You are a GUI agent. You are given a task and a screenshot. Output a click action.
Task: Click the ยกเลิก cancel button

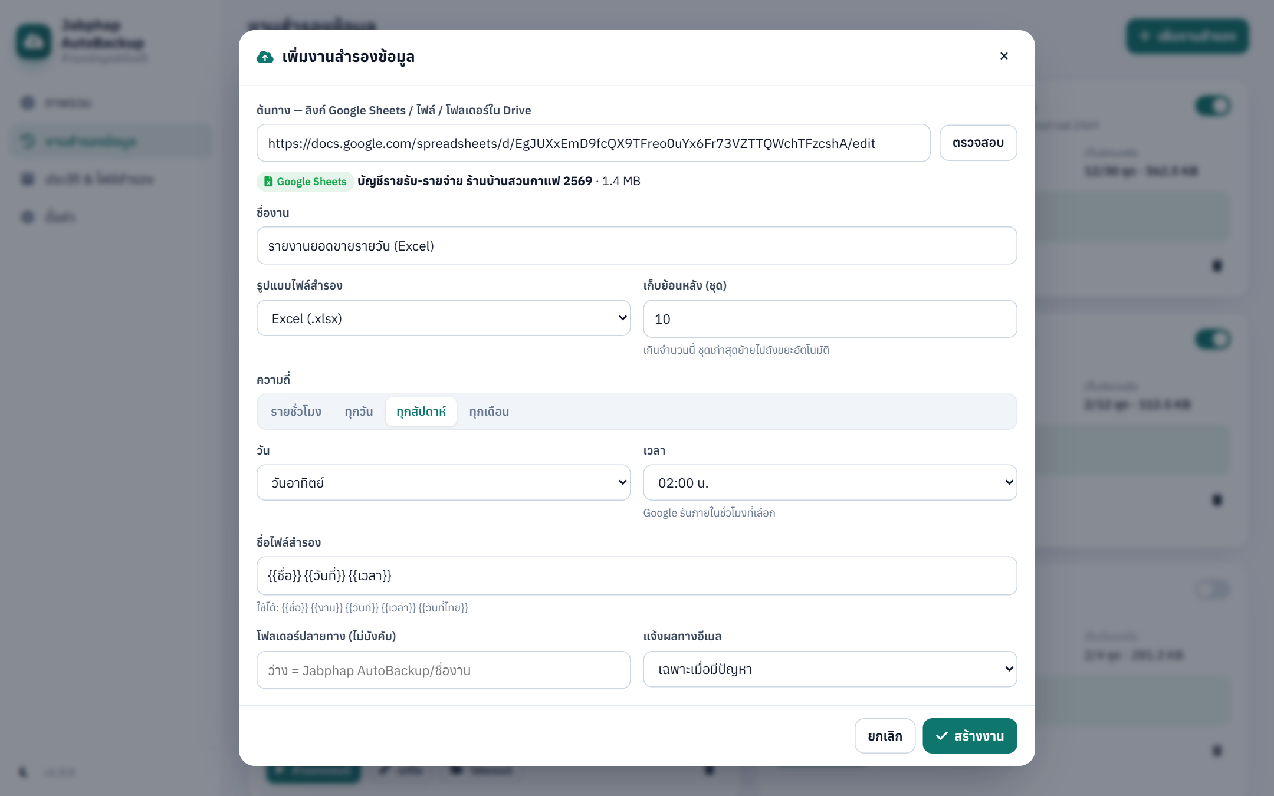click(x=885, y=736)
